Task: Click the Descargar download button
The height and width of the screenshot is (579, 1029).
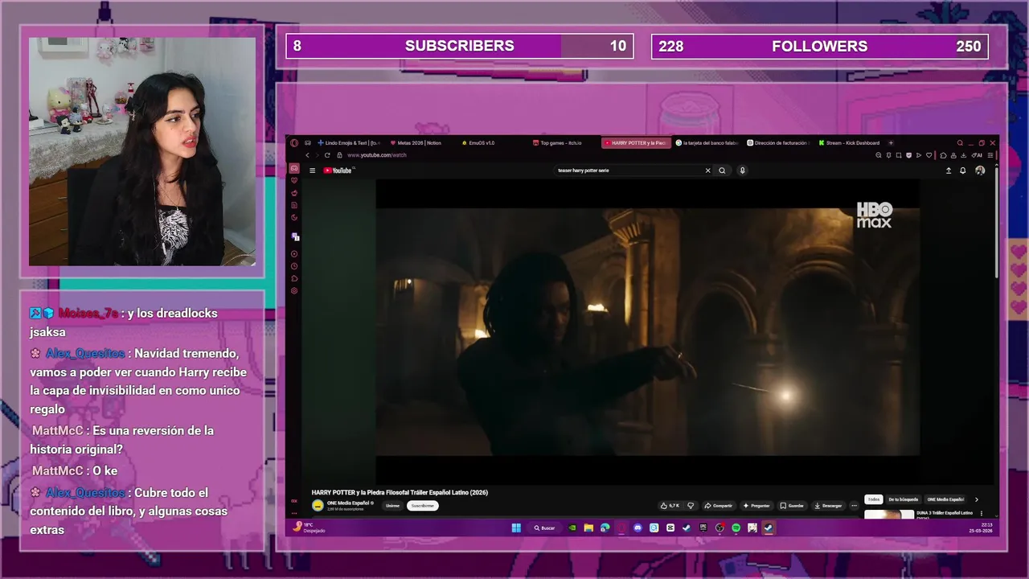Action: click(x=828, y=506)
